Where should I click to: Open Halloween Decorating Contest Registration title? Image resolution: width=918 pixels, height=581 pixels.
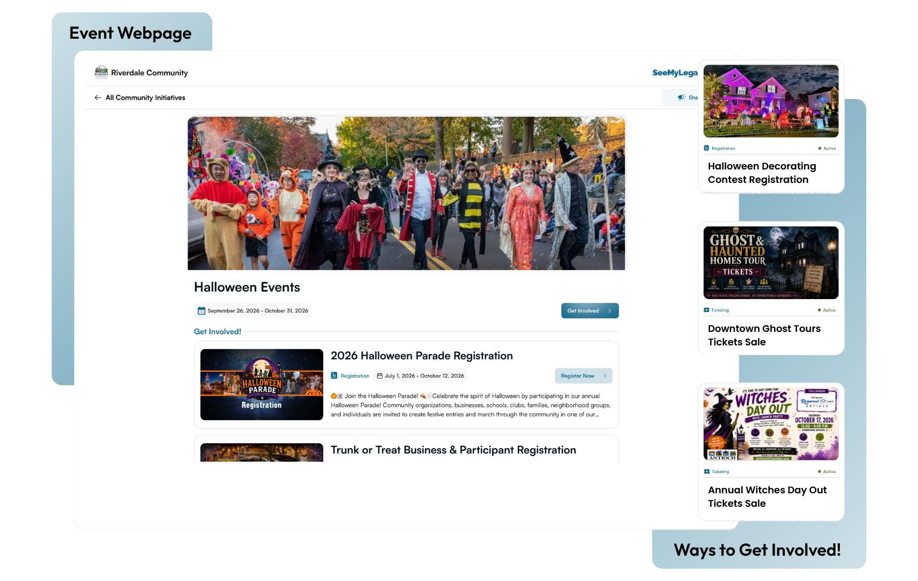[x=762, y=173]
